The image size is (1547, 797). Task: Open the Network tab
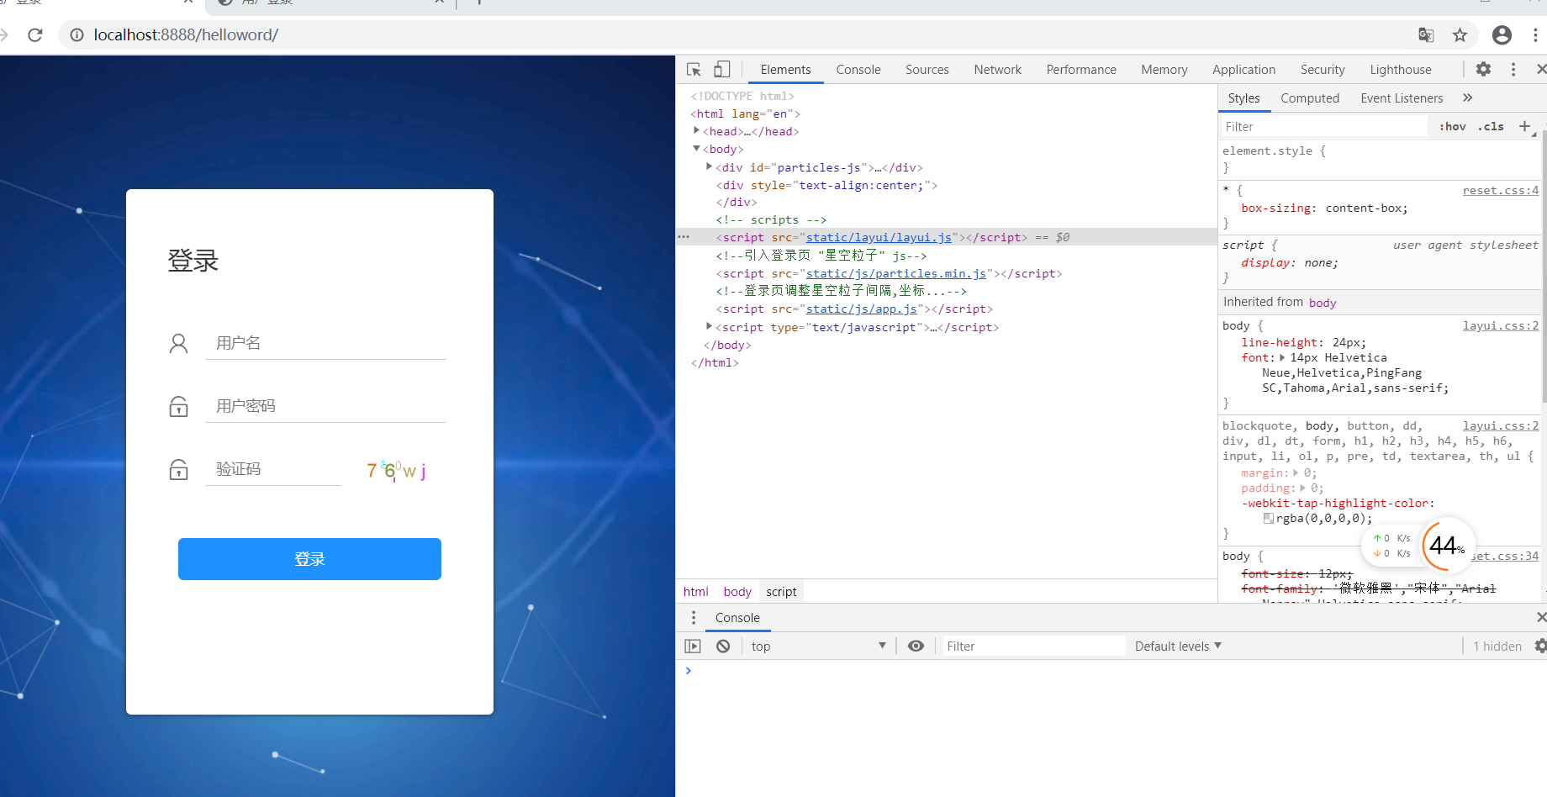(x=998, y=70)
